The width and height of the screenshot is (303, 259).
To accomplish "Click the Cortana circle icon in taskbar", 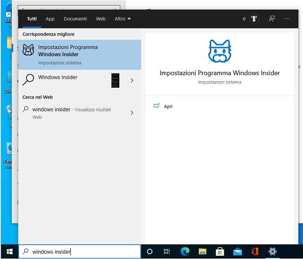I will [150, 252].
